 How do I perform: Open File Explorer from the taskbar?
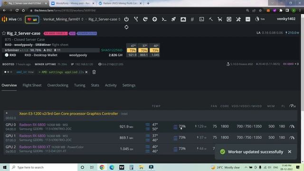[x=141, y=167]
